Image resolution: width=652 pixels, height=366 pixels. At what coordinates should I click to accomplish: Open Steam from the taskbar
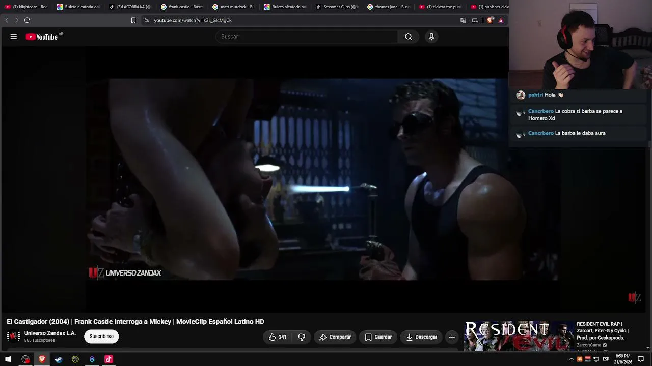(59, 359)
